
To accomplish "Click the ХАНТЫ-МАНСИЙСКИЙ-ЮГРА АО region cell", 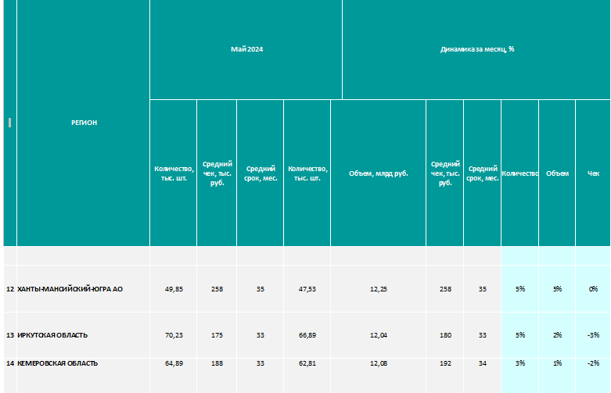I will point(84,289).
